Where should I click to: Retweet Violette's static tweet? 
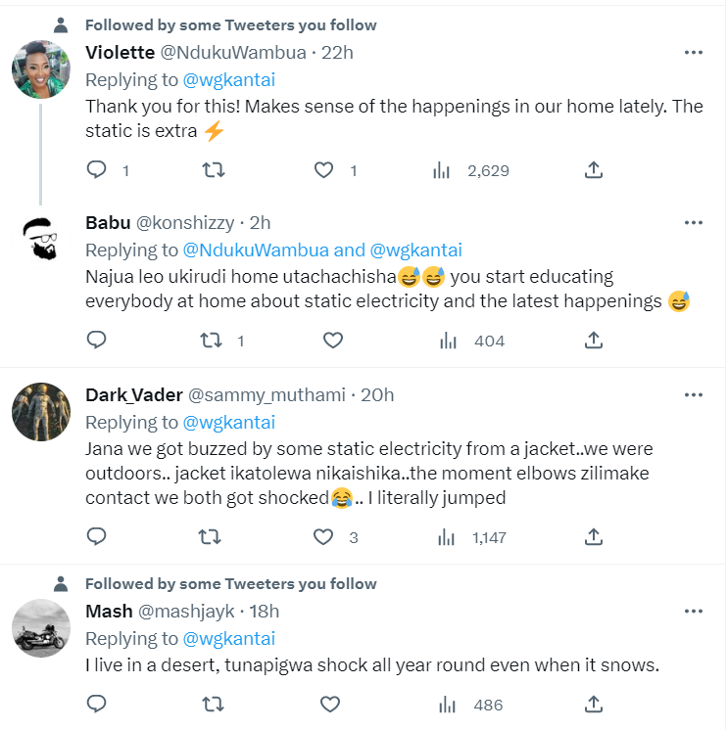(x=213, y=170)
